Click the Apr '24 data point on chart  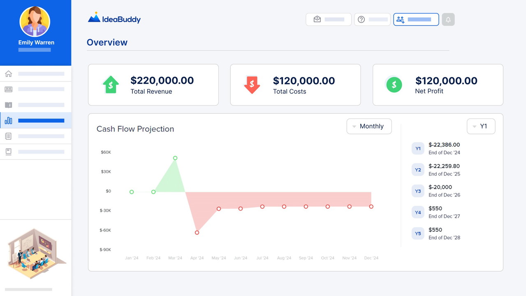click(197, 233)
